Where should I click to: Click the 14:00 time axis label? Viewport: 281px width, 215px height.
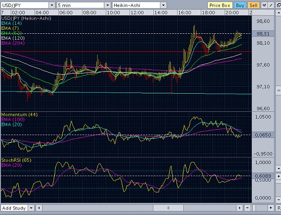tap(161, 13)
